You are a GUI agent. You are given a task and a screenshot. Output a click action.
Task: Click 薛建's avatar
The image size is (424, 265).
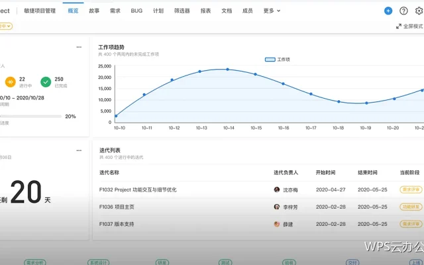pyautogui.click(x=277, y=224)
